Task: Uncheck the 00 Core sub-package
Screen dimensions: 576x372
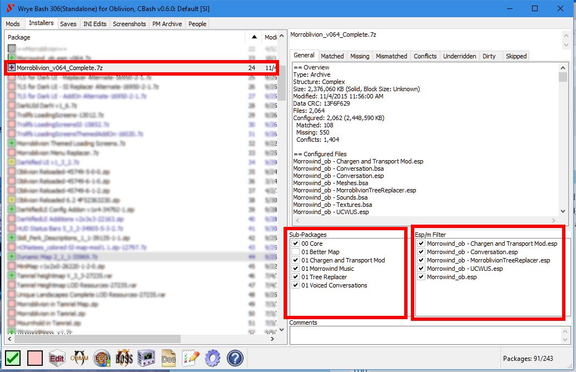Action: [x=295, y=243]
